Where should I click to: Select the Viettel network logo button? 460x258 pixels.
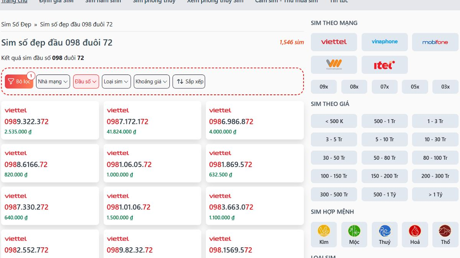334,42
